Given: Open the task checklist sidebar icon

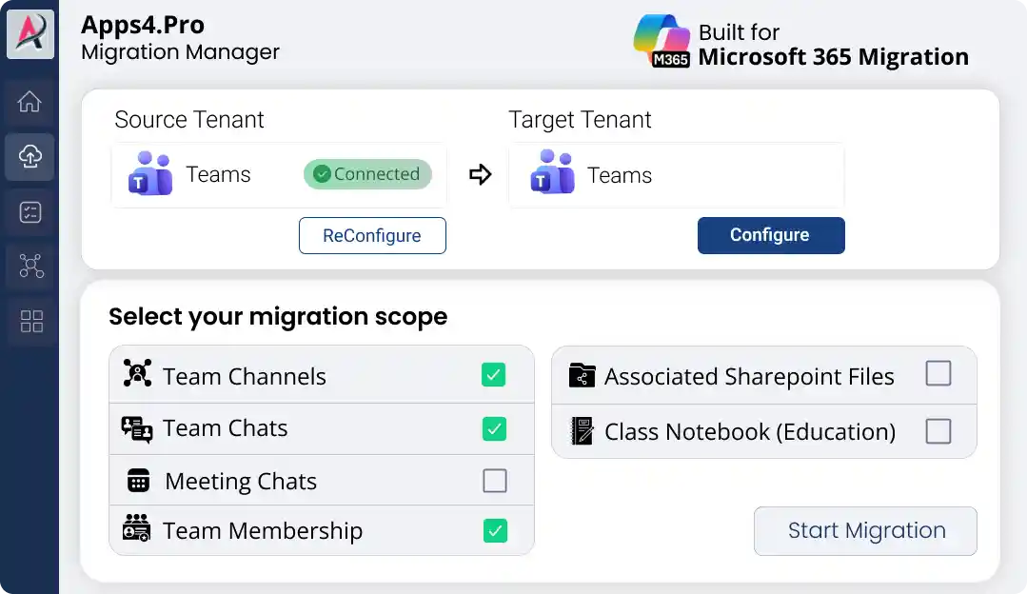Looking at the screenshot, I should click(30, 212).
